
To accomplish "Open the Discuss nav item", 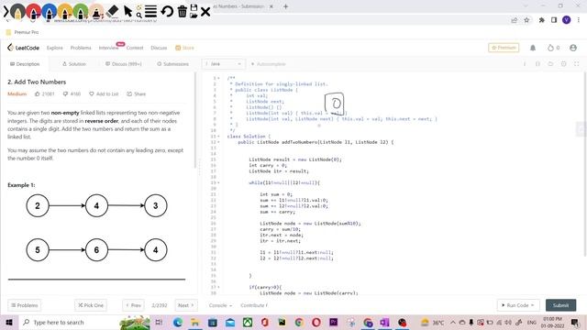I will point(159,48).
